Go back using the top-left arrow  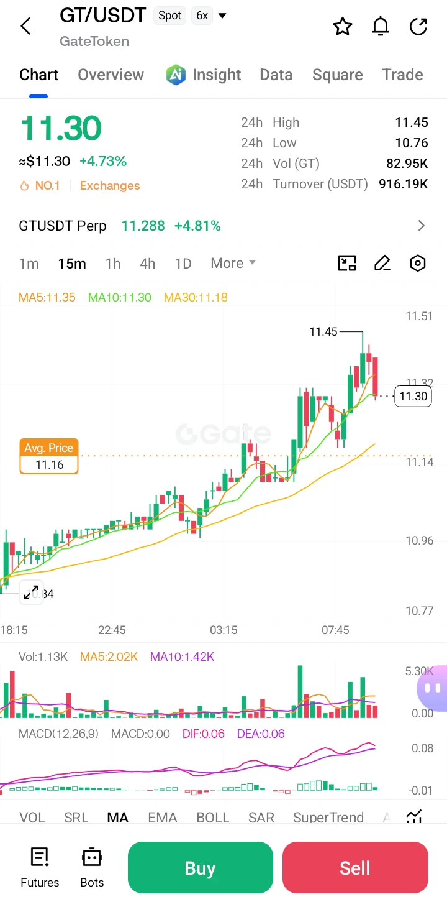(25, 26)
